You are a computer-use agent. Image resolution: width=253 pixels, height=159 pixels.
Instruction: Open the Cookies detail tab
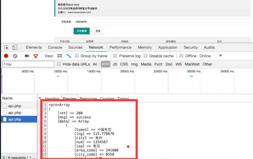pos(107,98)
